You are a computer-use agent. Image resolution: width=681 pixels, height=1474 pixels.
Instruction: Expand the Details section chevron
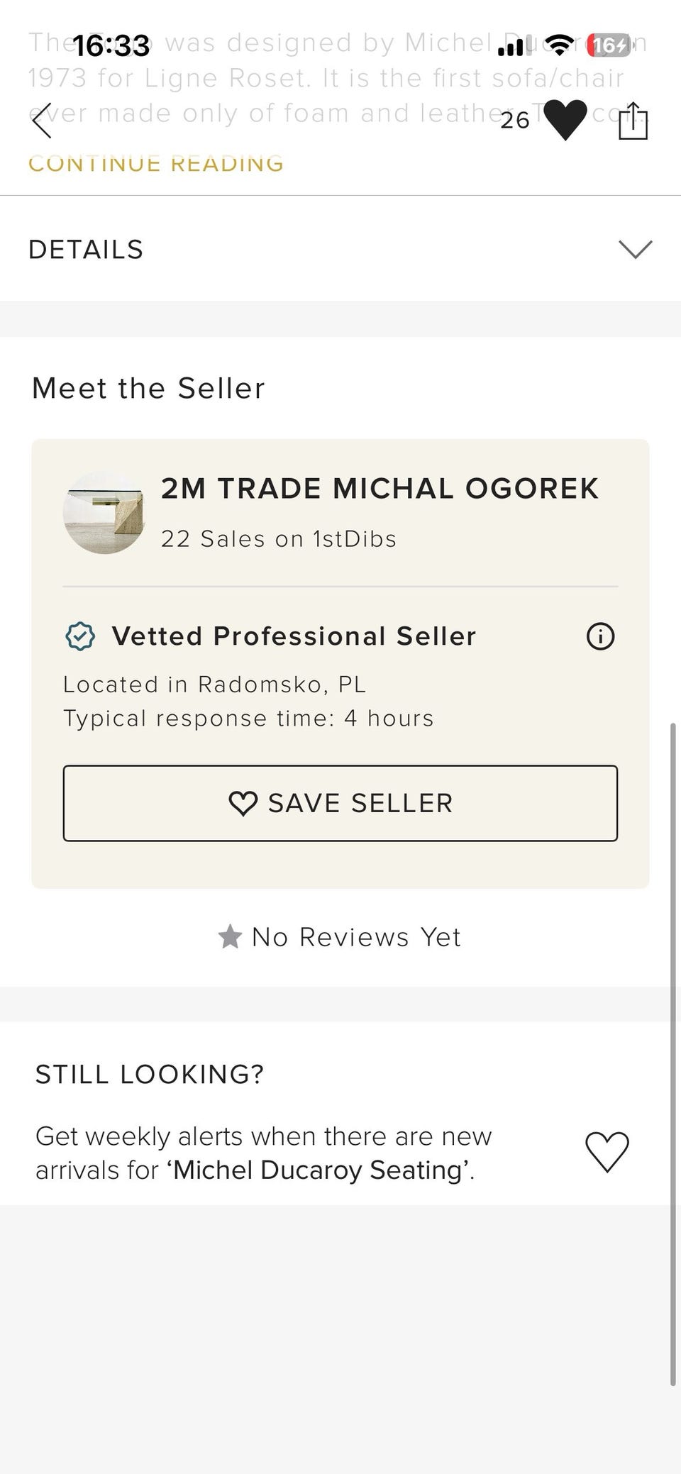635,249
